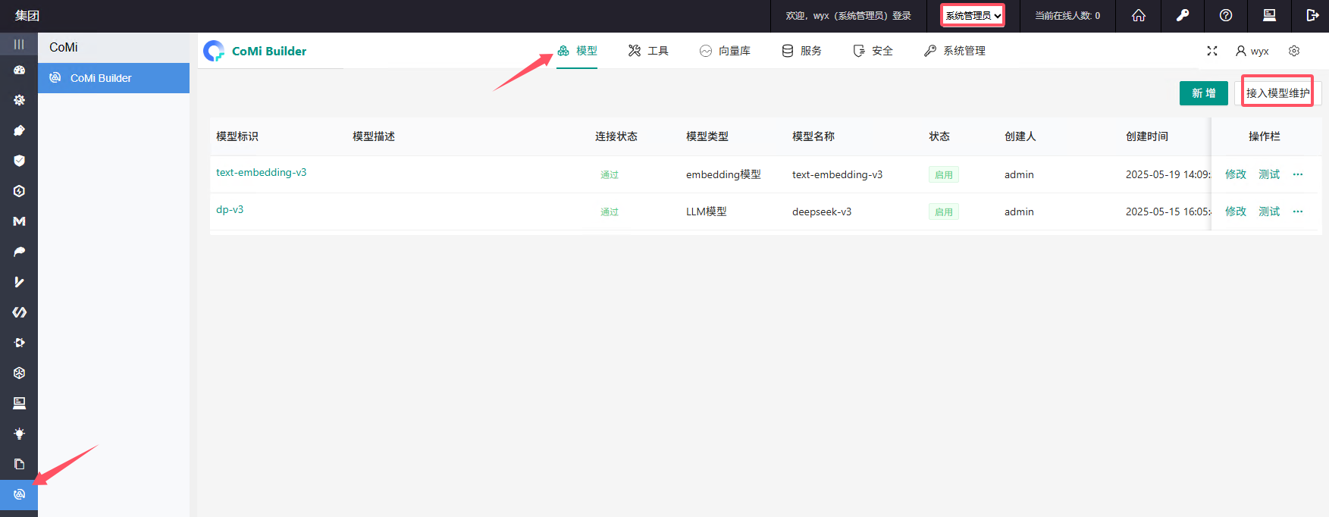Toggle fullscreen with the expand arrows icon
The image size is (1329, 517).
[x=1212, y=51]
